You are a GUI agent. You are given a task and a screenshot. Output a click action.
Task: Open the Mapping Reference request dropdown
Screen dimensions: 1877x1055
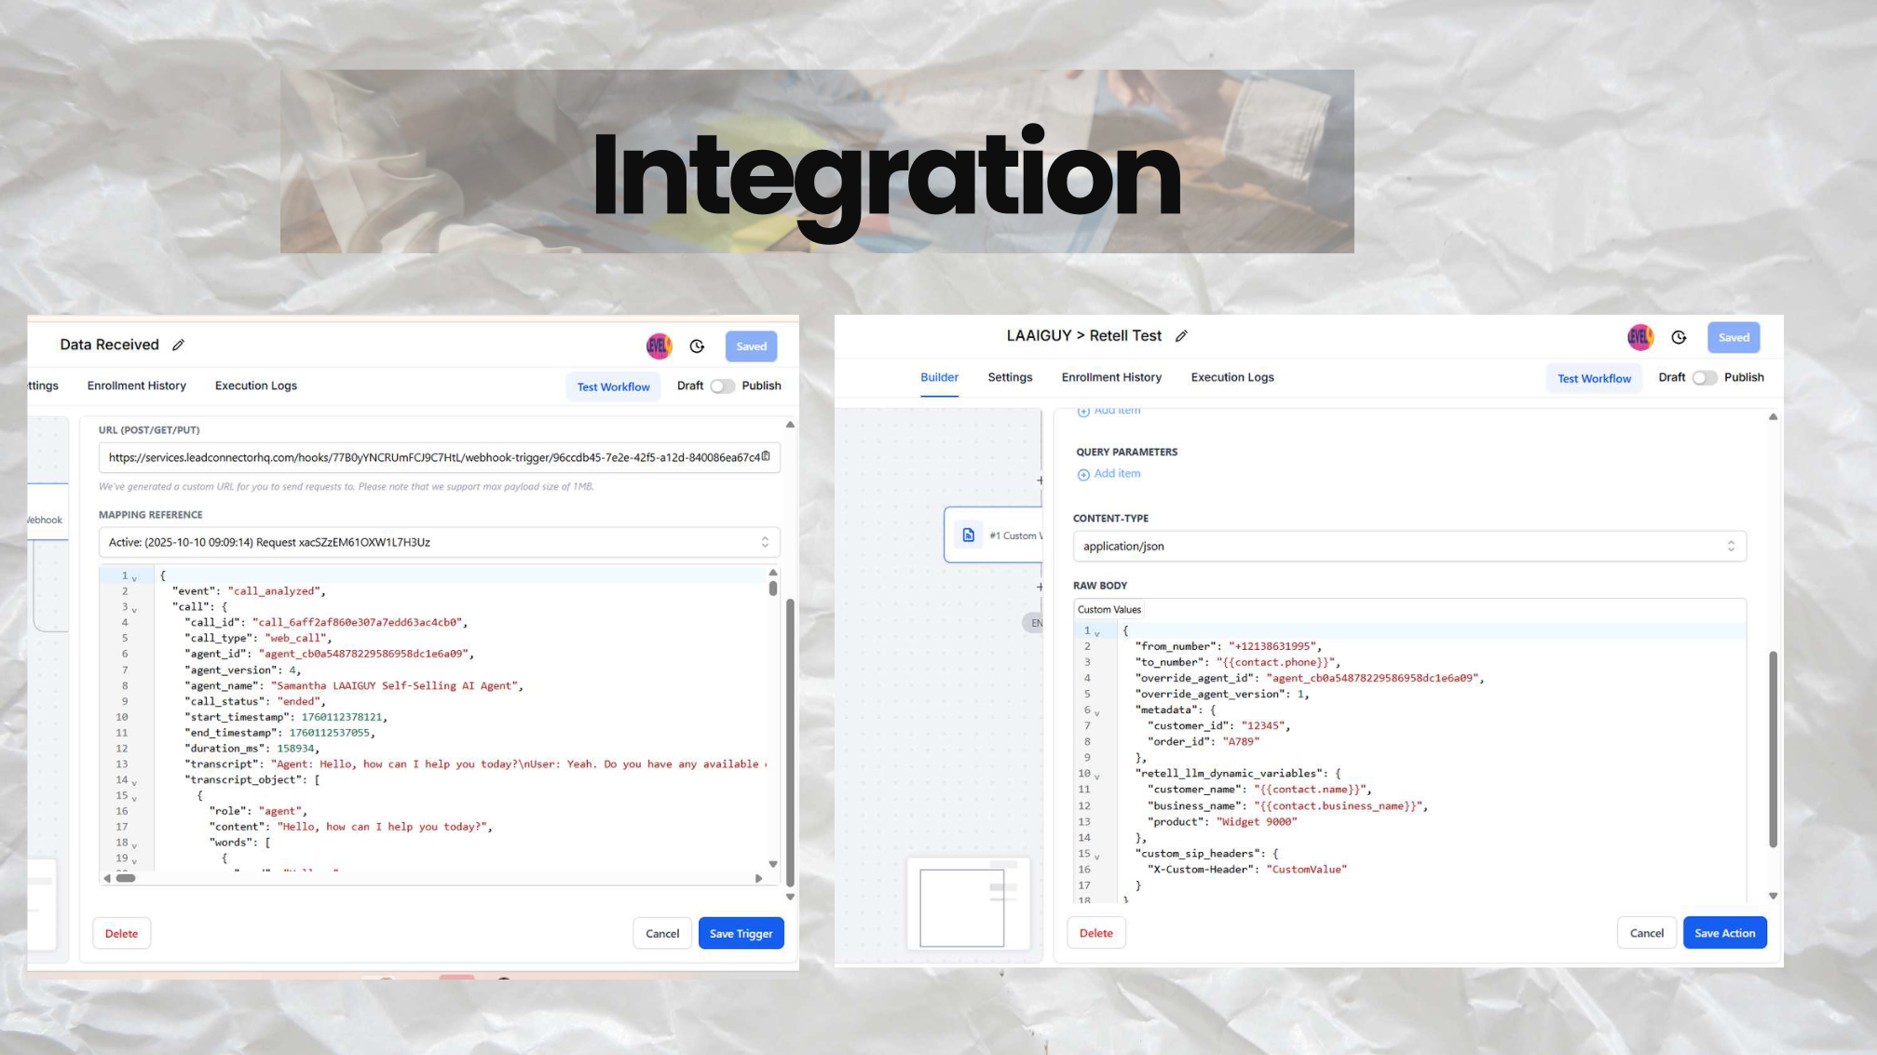tap(439, 542)
